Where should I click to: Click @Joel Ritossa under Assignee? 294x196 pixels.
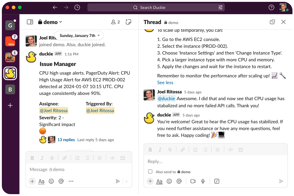click(54, 111)
